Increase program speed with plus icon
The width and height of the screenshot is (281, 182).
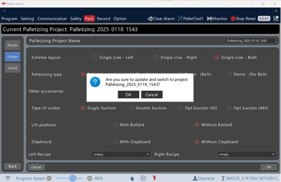(89, 178)
